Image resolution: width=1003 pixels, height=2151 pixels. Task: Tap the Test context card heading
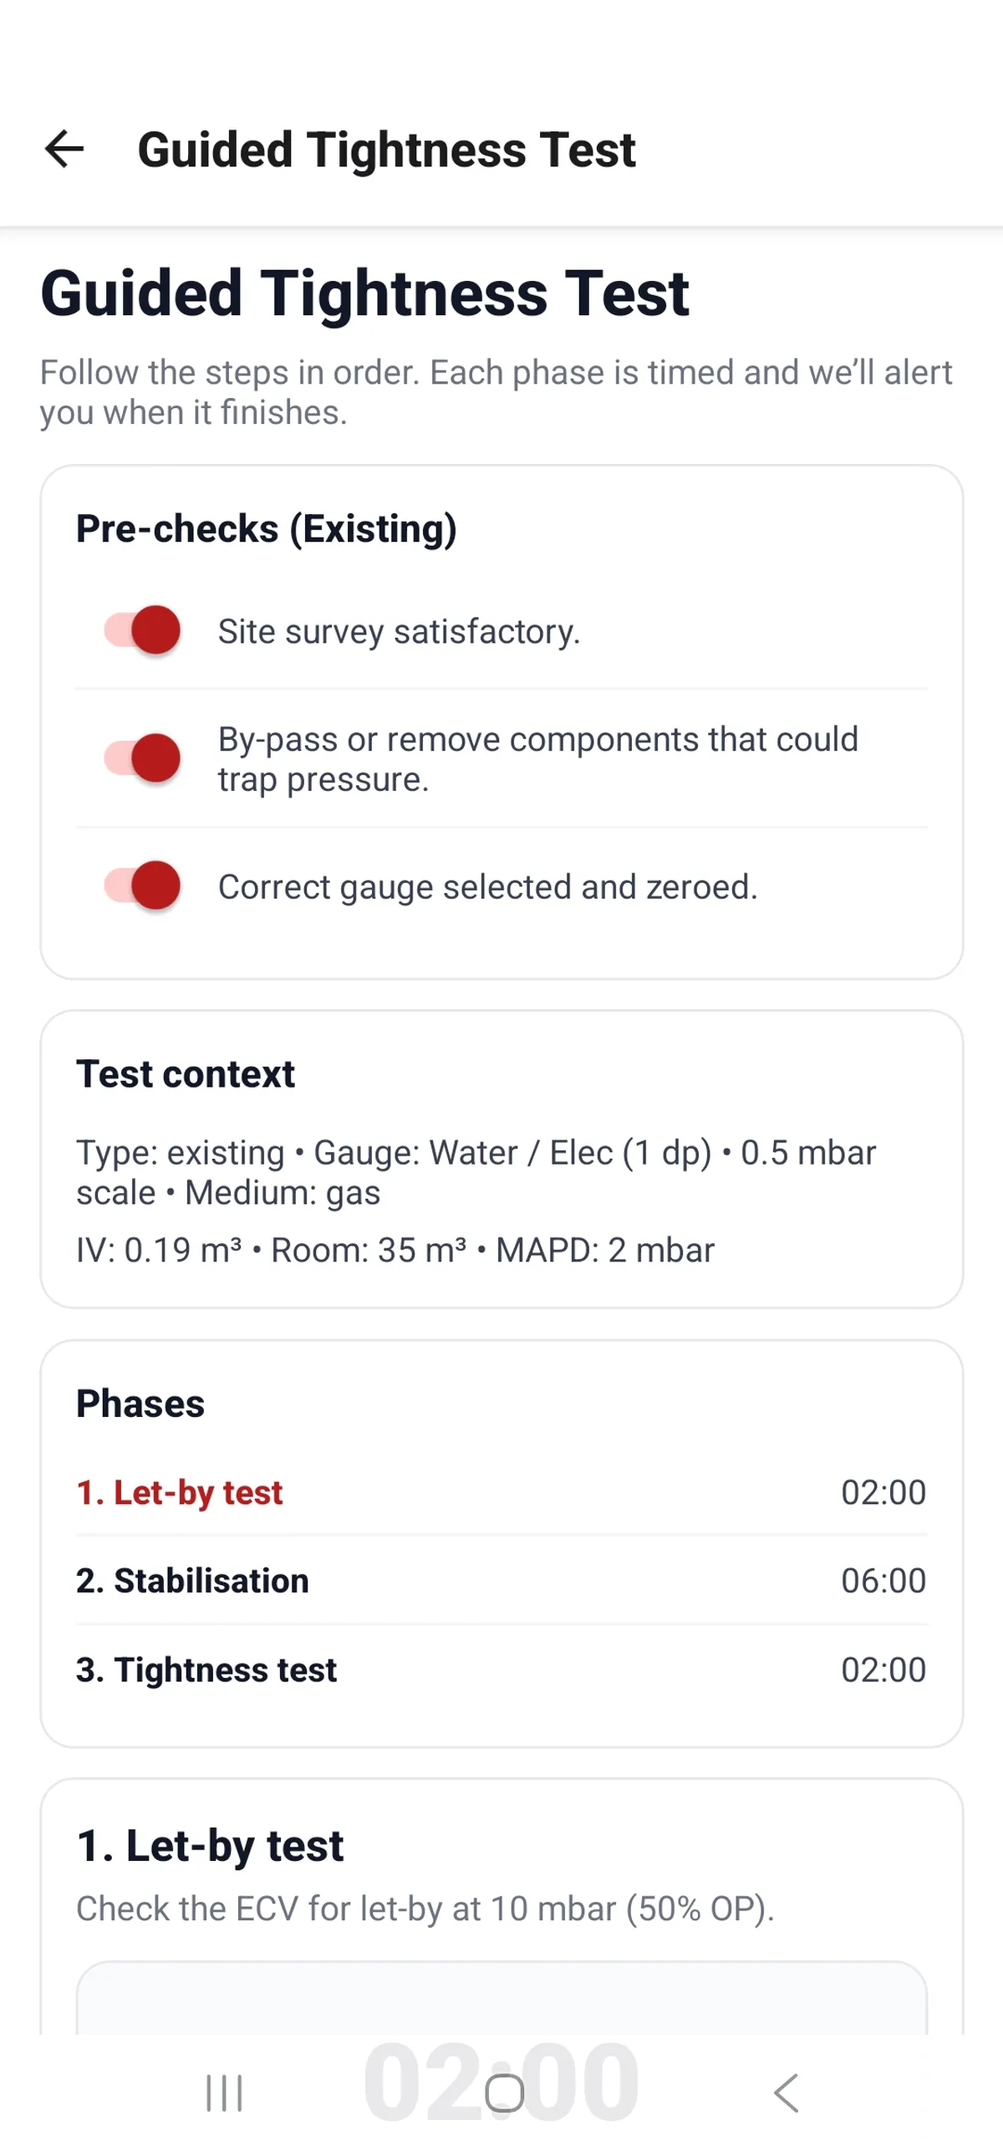click(186, 1074)
